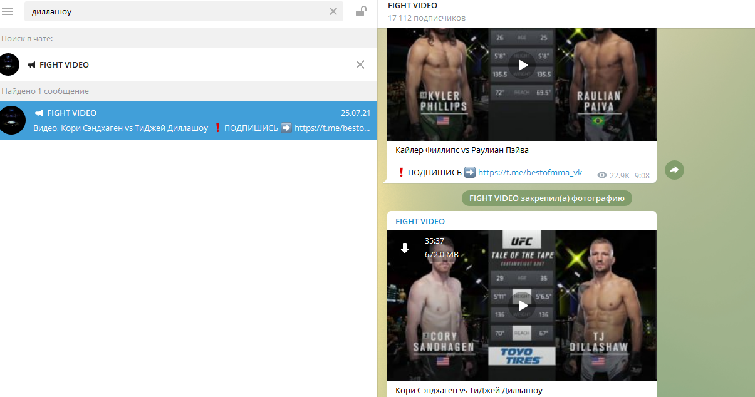Clear the search text диллашоу
This screenshot has width=755, height=397.
click(333, 11)
